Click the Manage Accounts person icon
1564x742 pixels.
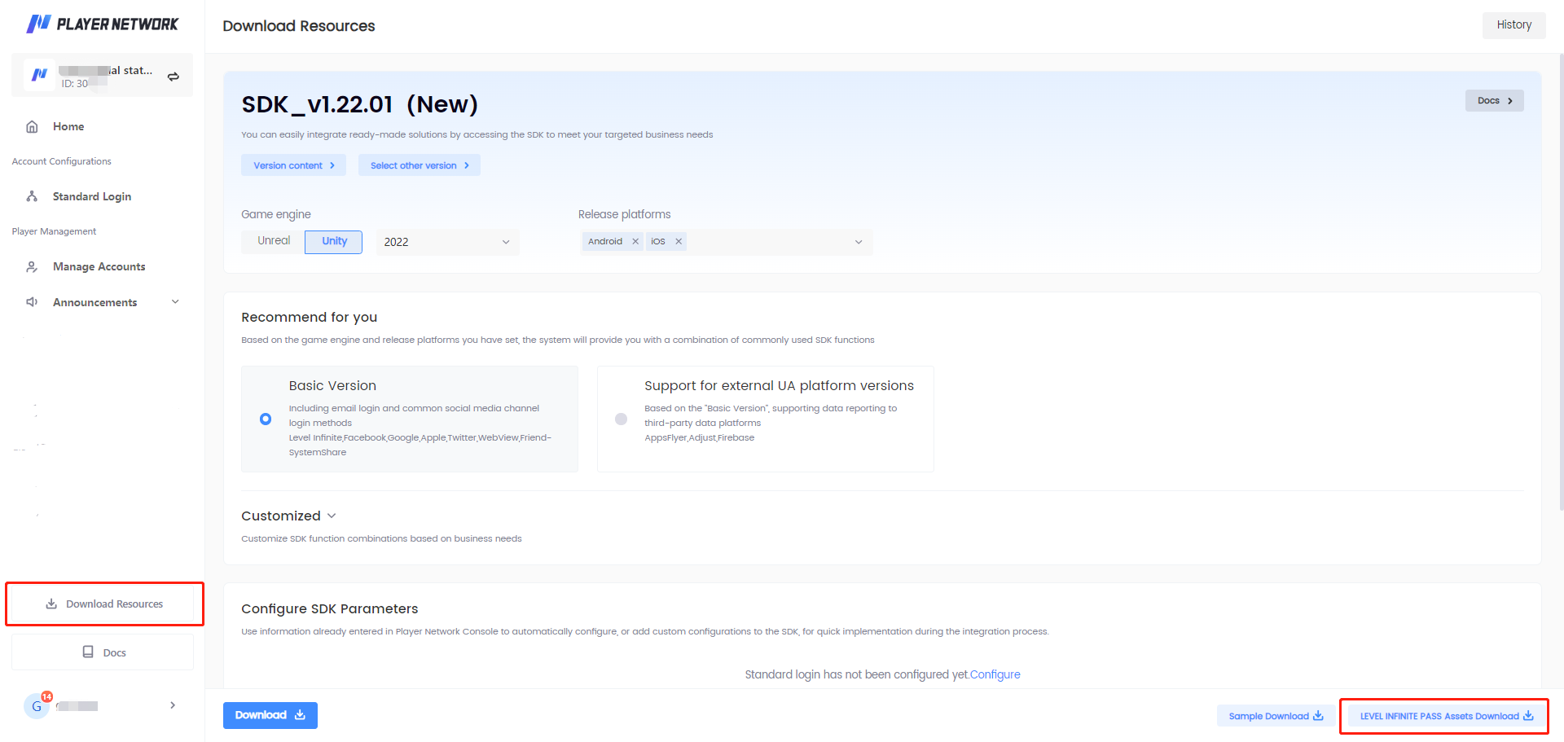pos(33,267)
